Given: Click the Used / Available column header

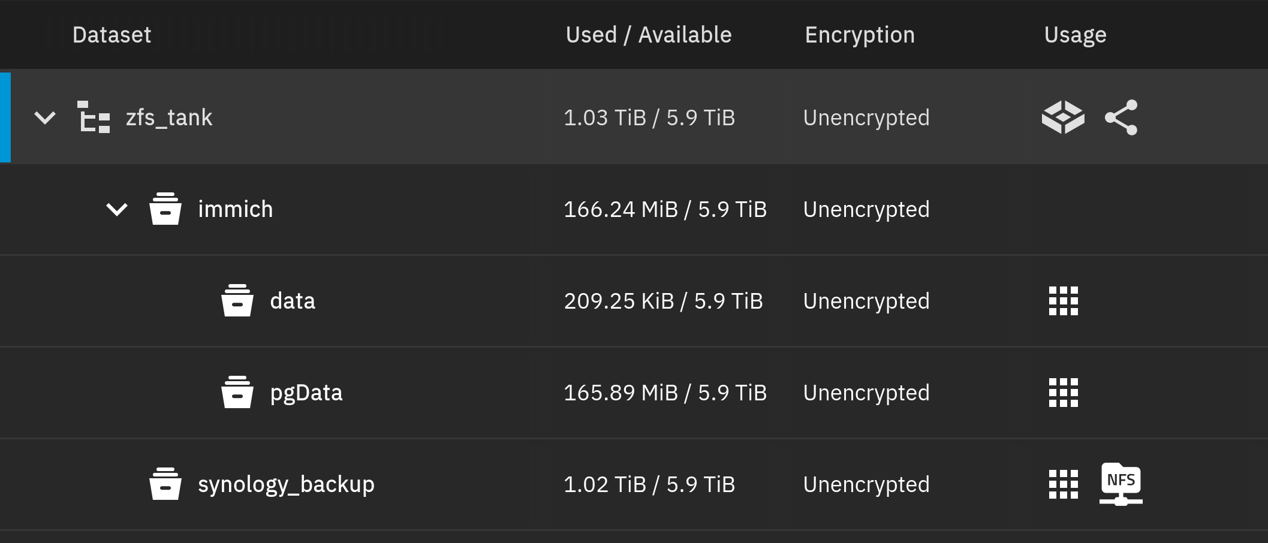Looking at the screenshot, I should pyautogui.click(x=649, y=35).
